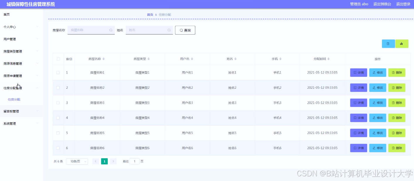The height and width of the screenshot is (181, 414).
Task: Check the checkbox for row 4
Action: point(58,118)
